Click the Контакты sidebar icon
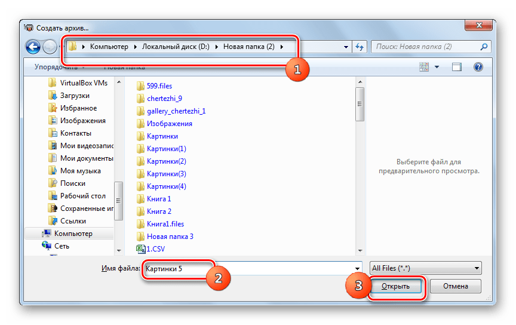 click(x=53, y=133)
